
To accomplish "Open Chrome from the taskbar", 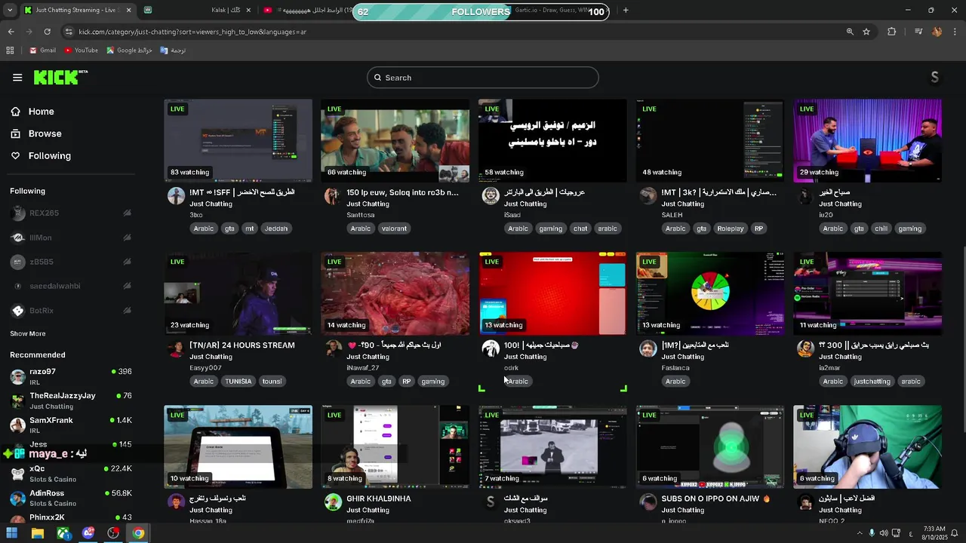I will (138, 533).
